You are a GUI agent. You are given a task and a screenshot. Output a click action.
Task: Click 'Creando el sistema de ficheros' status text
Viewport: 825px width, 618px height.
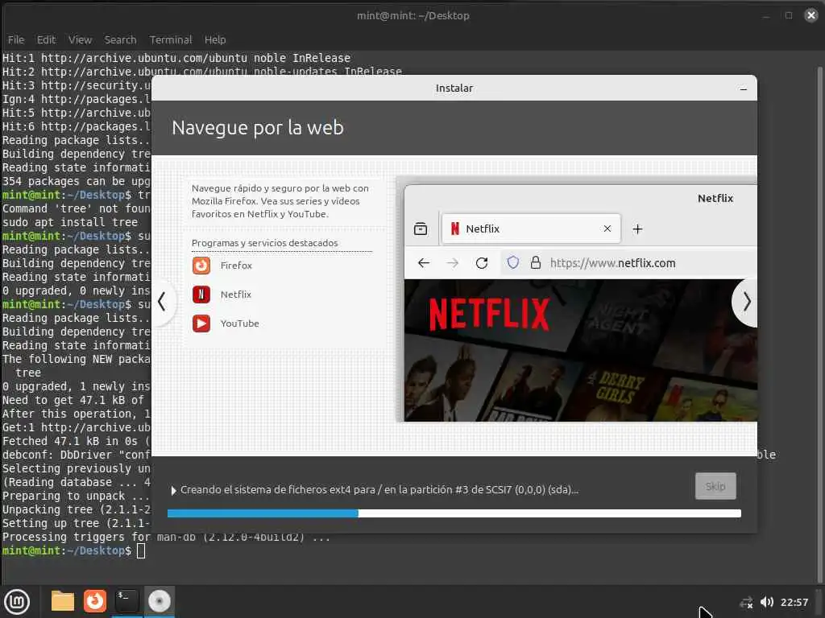(x=379, y=490)
